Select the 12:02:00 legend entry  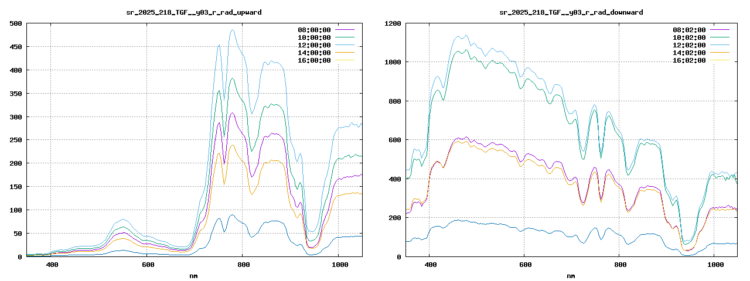701,44
